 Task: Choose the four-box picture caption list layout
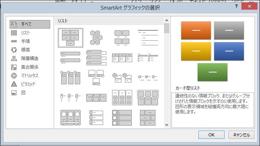(x=122, y=38)
